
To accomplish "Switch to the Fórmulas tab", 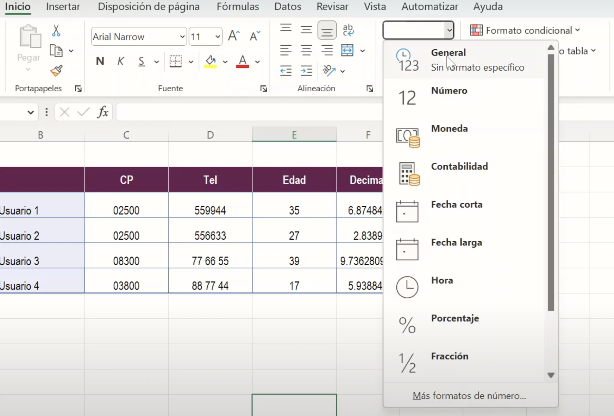I will pyautogui.click(x=238, y=6).
